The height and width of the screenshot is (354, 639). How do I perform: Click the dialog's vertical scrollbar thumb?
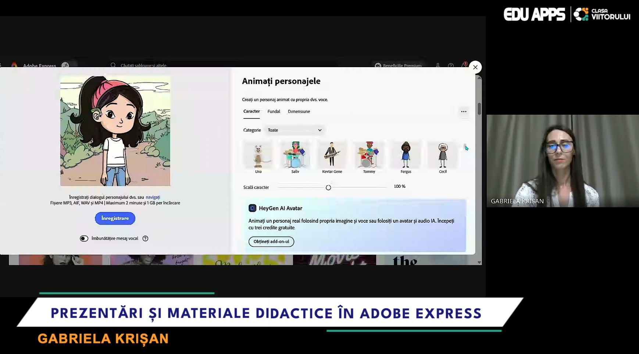[479, 109]
